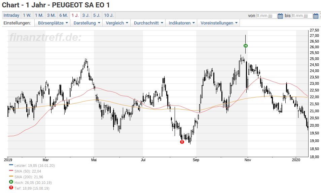Click 'SMA (50): 22,04' legend text
This screenshot has height=193, width=321.
click(x=28, y=172)
